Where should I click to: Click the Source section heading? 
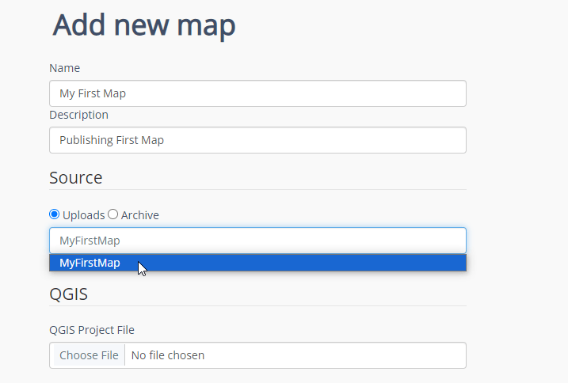click(x=75, y=177)
